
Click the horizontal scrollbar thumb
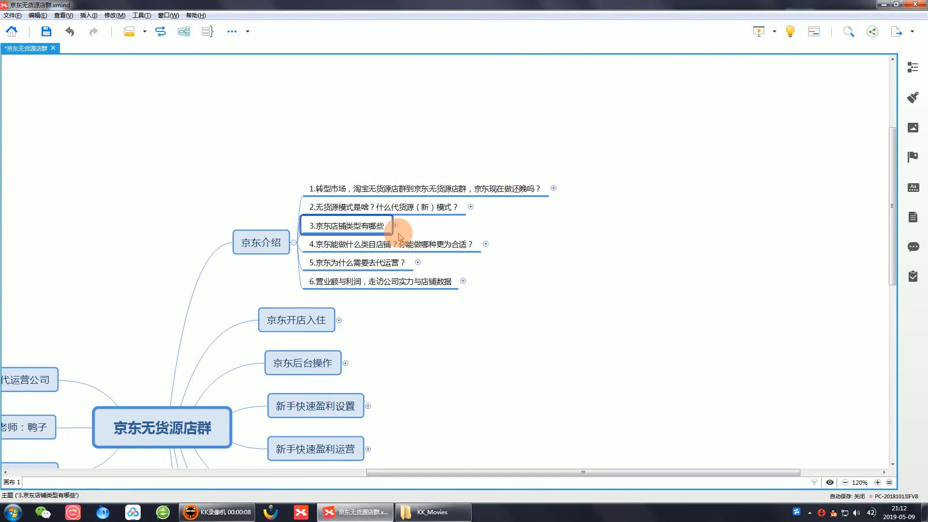coord(583,472)
